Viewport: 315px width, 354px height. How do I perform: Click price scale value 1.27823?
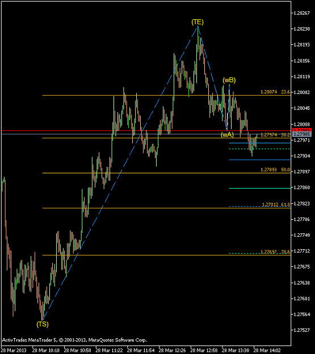pyautogui.click(x=301, y=203)
